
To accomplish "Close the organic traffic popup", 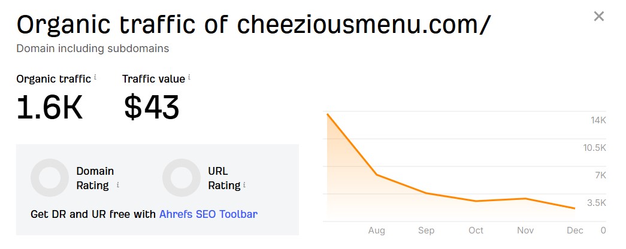I will coord(598,16).
